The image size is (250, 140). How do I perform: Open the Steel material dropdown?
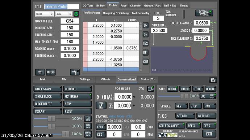(44, 14)
